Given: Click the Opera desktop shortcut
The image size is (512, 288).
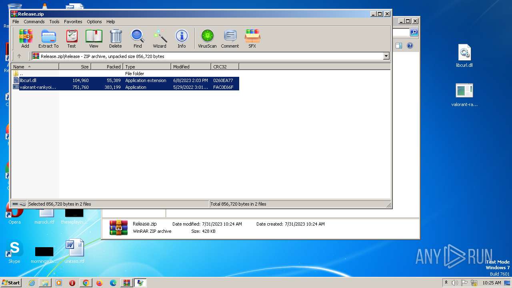Looking at the screenshot, I should tap(14, 213).
